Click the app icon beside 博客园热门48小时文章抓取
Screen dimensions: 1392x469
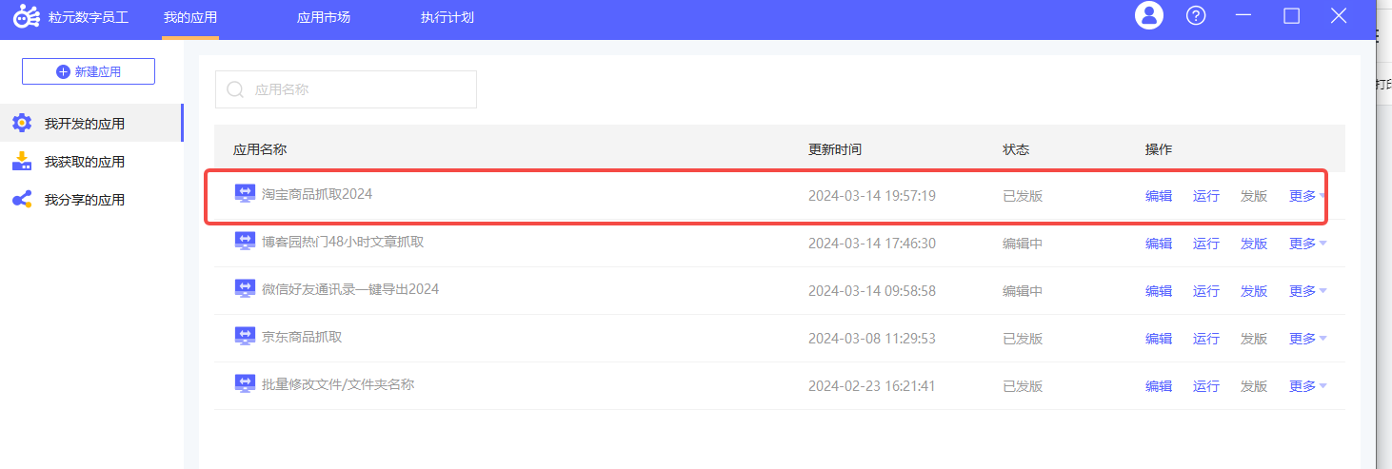click(245, 241)
